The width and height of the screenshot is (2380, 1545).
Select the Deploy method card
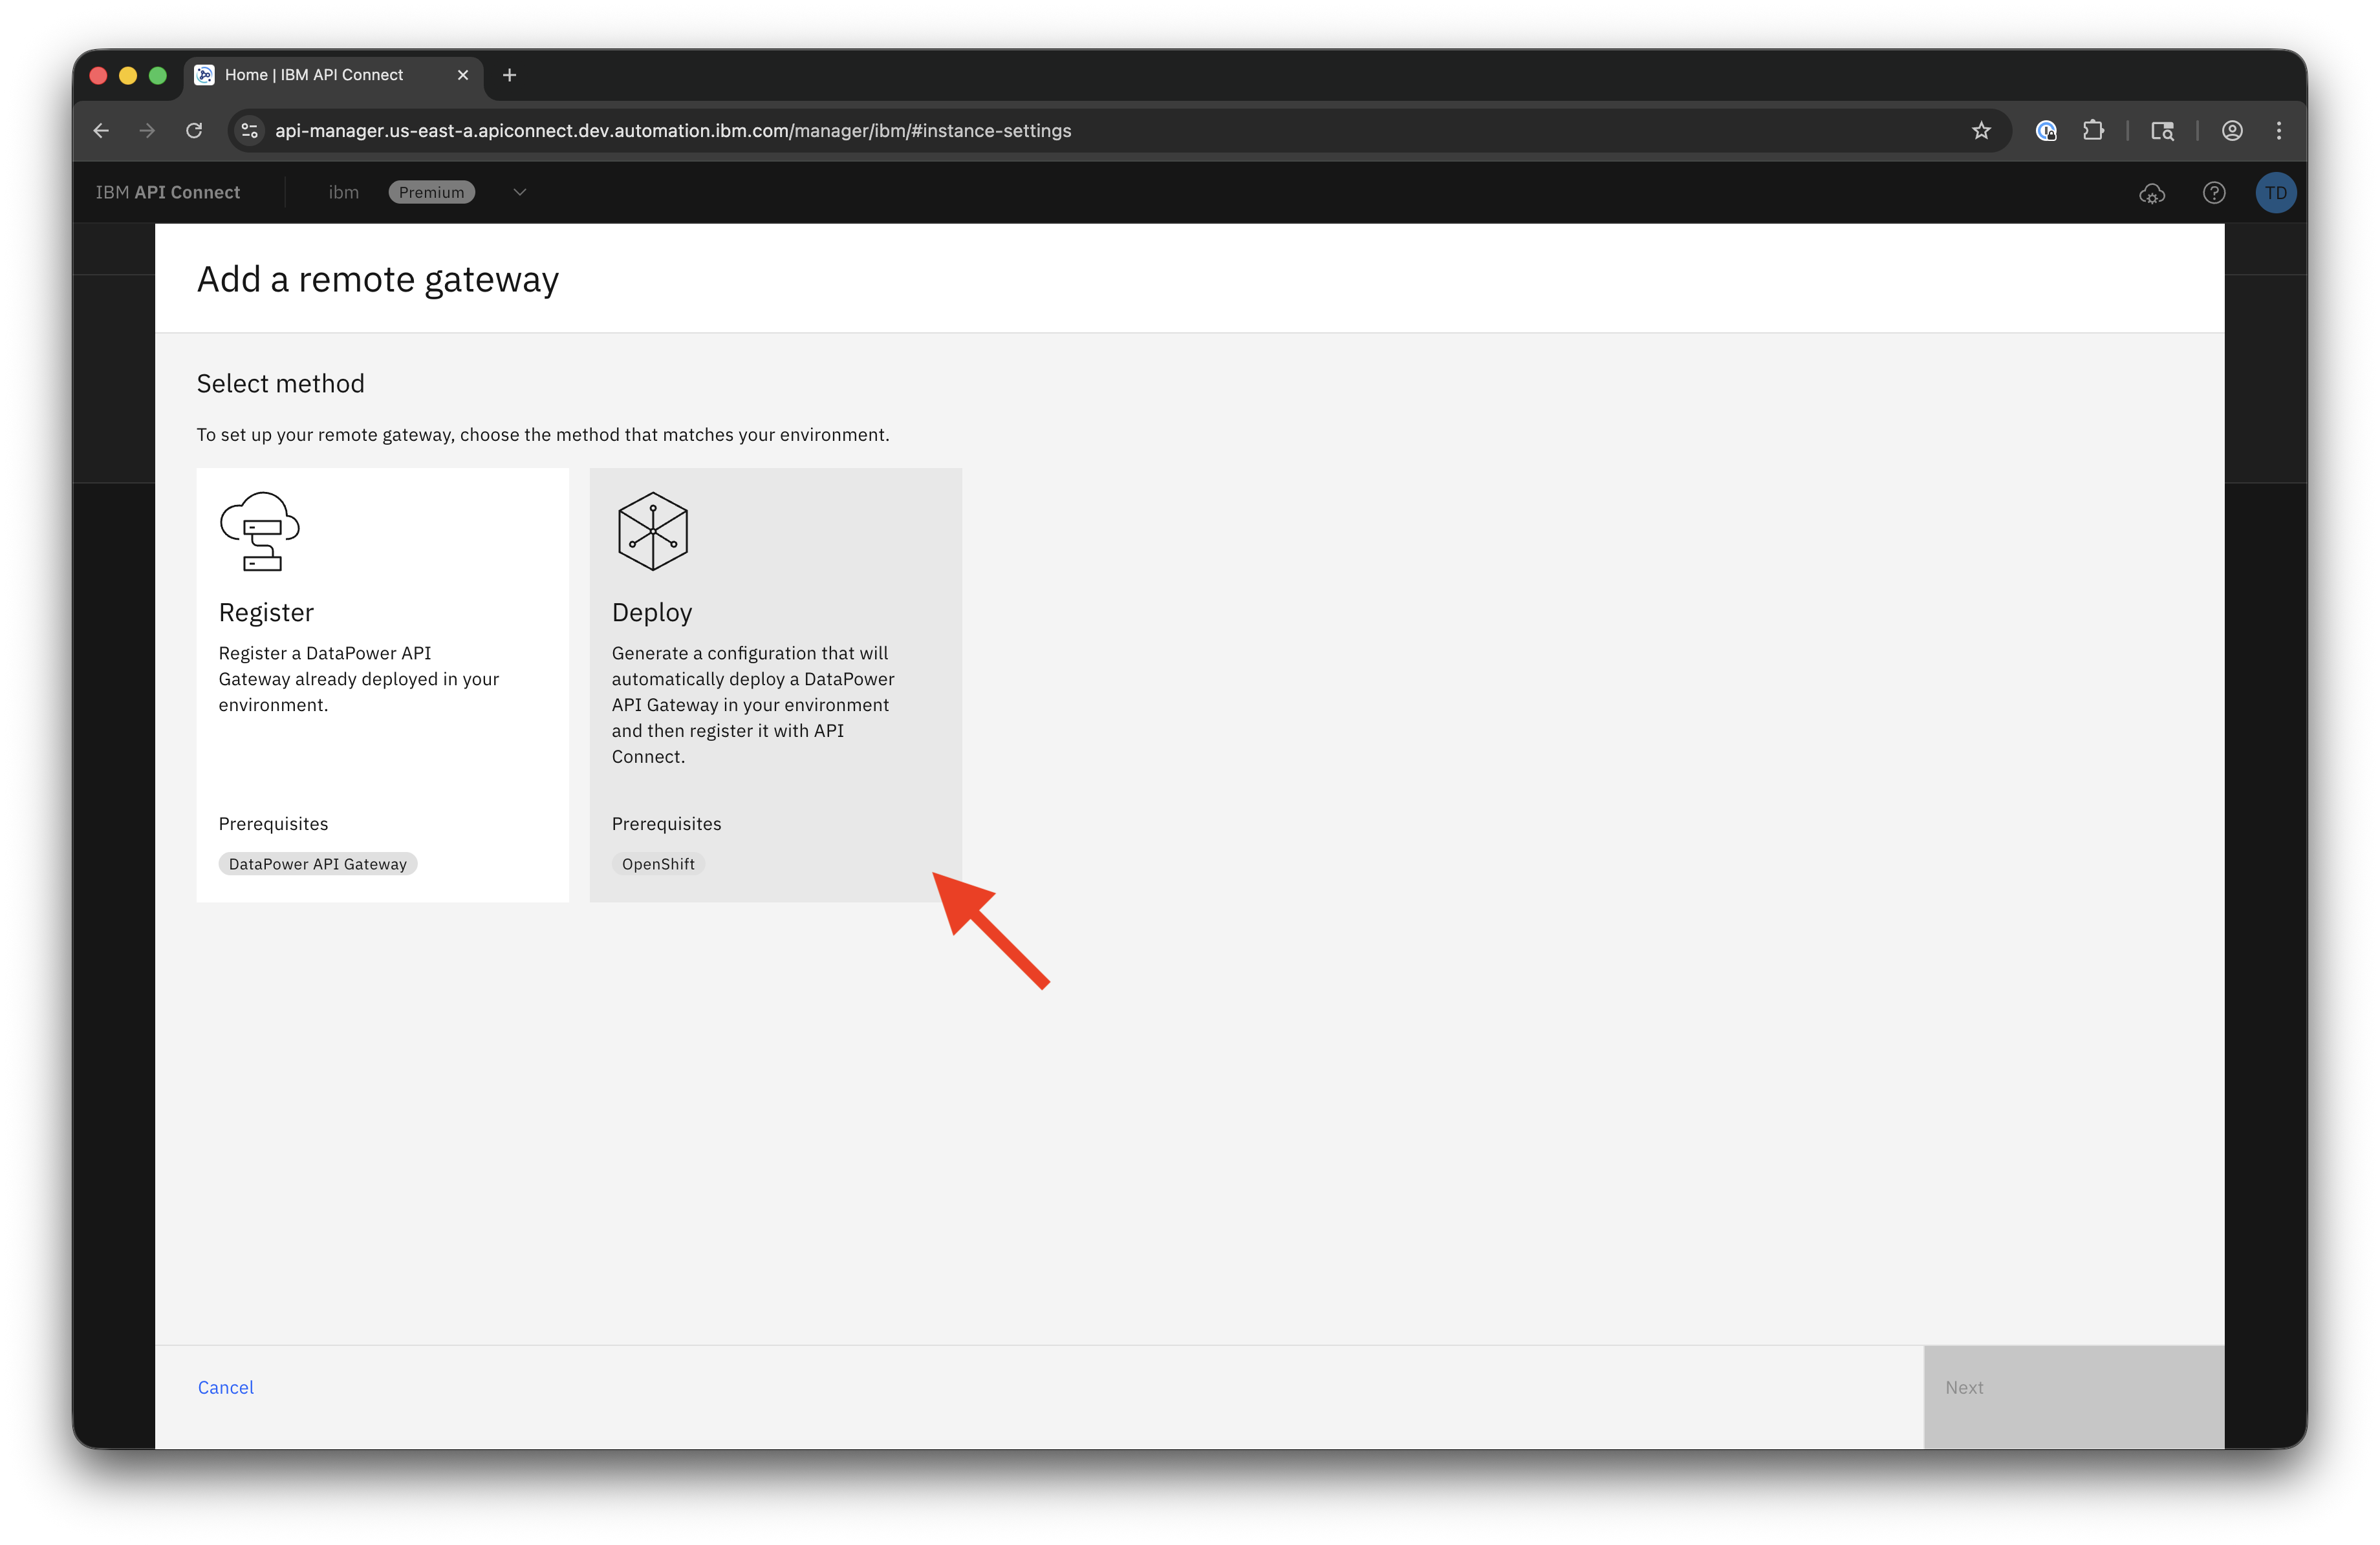pos(775,685)
